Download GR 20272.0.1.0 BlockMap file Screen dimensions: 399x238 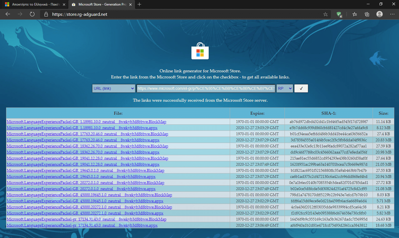[x=86, y=183]
